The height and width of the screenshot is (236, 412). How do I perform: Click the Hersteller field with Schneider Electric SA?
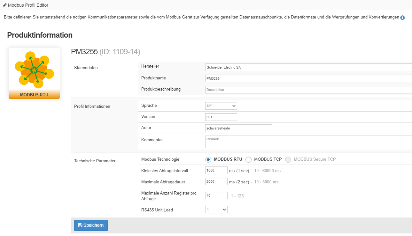[x=308, y=67]
